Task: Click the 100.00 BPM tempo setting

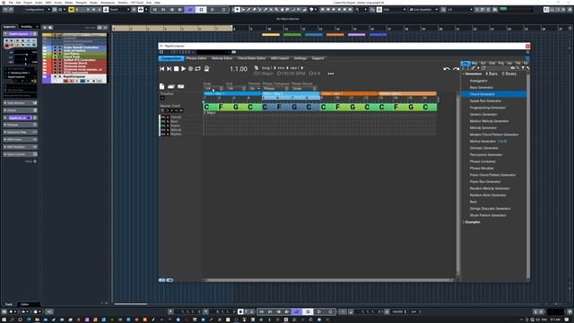Action: 291,74
